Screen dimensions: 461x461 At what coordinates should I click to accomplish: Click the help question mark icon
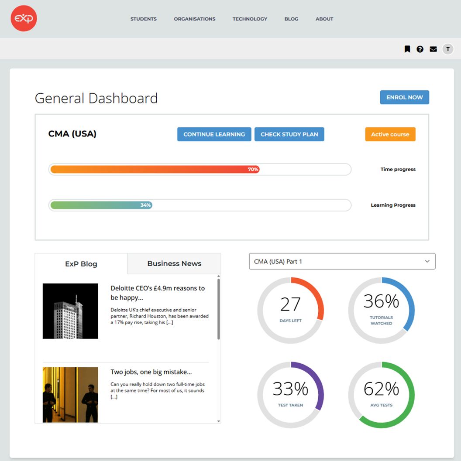pos(420,49)
